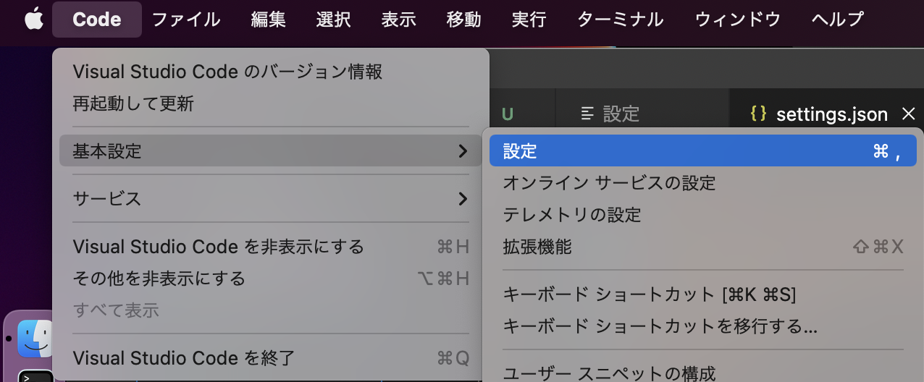Open 拡張機能 from the submenu
Screen dimensions: 924x382
(x=703, y=247)
